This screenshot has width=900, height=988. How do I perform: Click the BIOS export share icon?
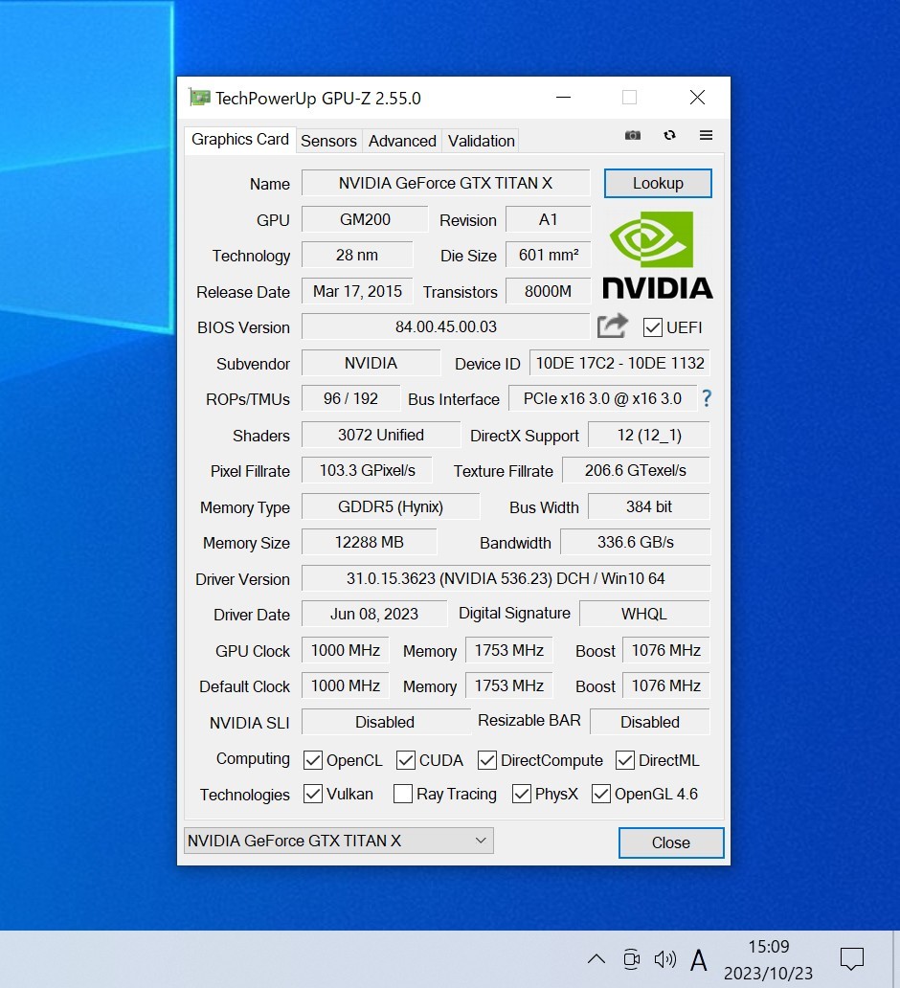pos(612,326)
